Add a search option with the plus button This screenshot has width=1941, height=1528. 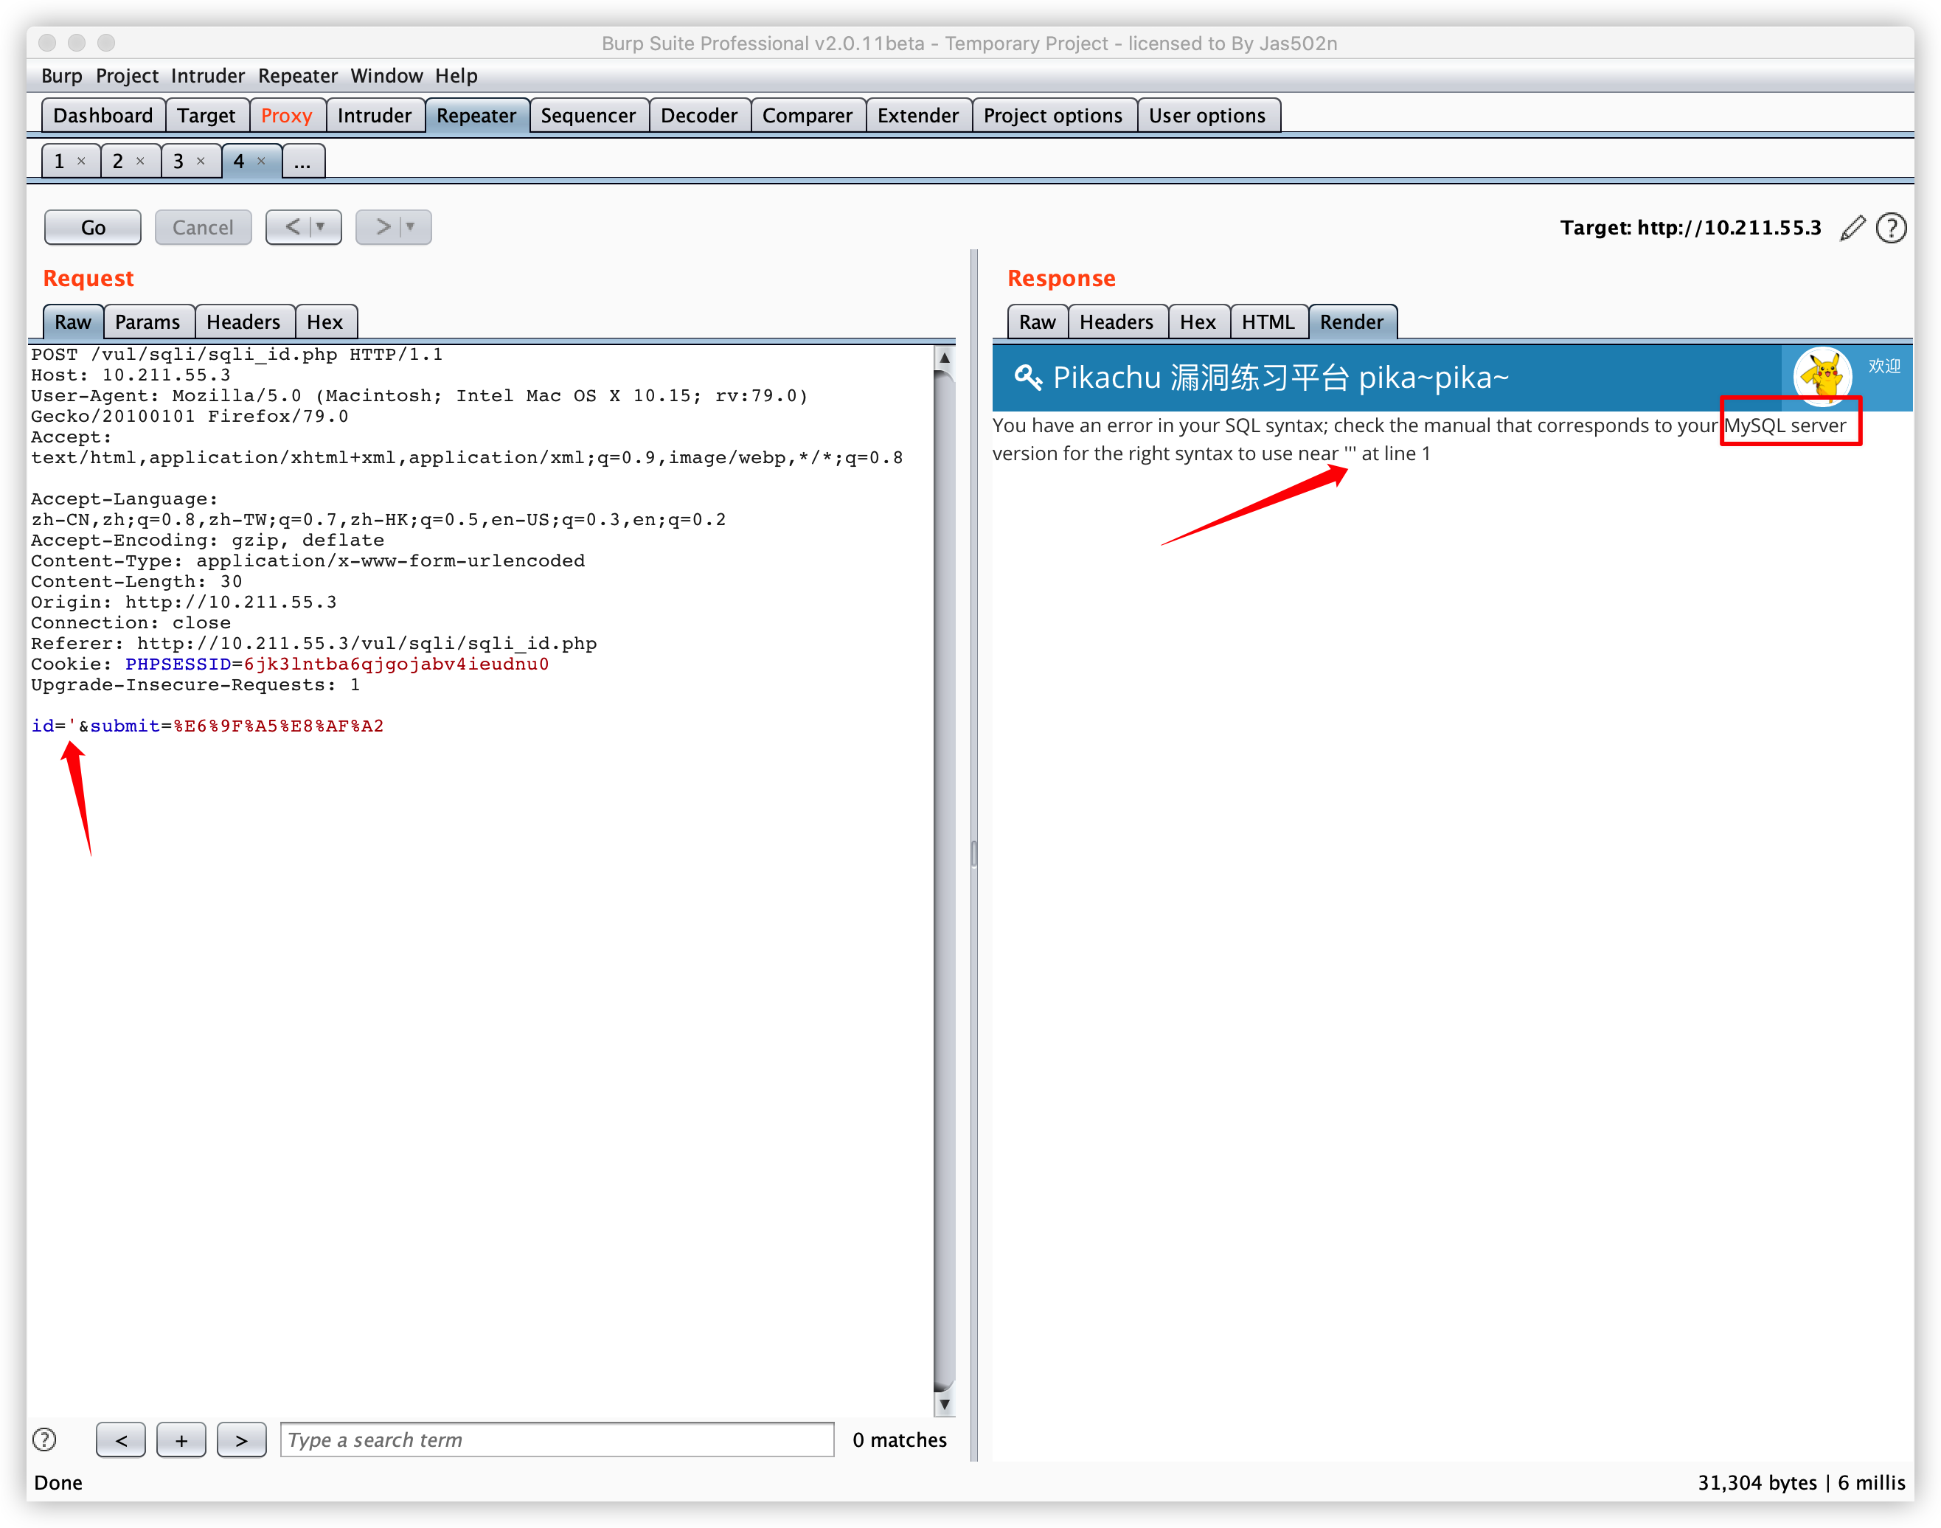point(181,1440)
